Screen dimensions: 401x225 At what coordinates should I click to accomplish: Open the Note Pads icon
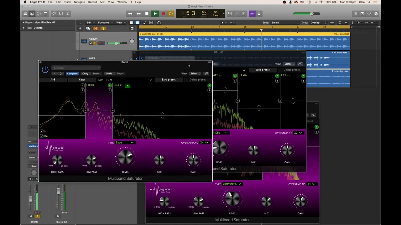[362, 14]
